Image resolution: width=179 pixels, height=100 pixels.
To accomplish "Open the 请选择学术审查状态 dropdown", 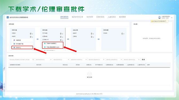I will click(79, 59).
